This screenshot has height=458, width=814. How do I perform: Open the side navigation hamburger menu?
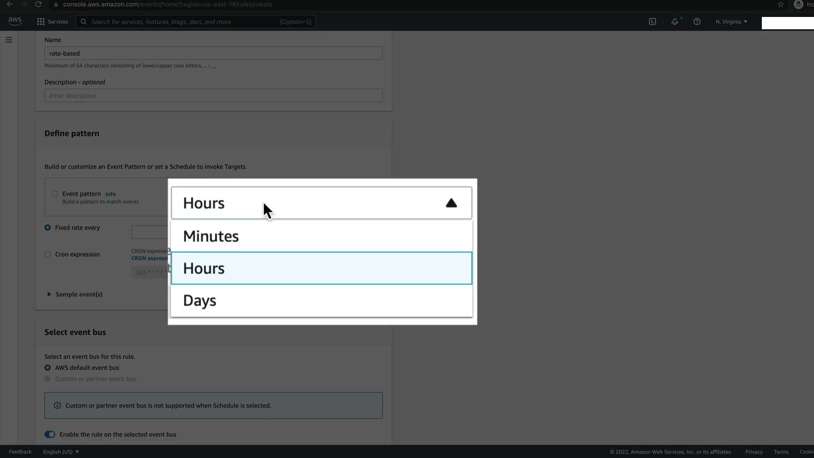[x=9, y=40]
